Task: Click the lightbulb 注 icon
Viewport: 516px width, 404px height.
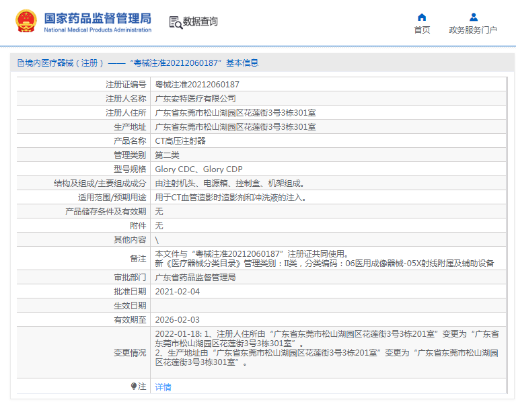Action: point(134,387)
